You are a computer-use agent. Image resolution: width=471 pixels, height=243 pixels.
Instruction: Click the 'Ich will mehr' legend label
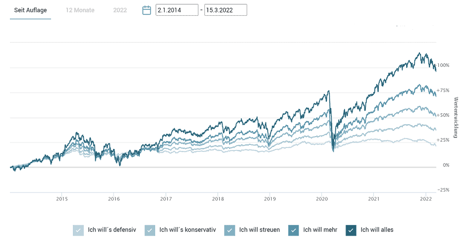point(320,230)
